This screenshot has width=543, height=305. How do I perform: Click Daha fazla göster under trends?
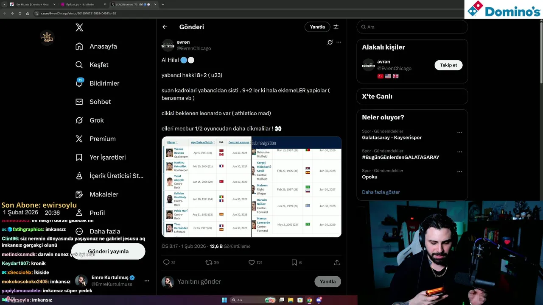pyautogui.click(x=381, y=192)
